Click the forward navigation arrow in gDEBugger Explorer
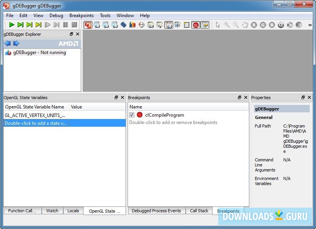The image size is (316, 229). point(16,43)
